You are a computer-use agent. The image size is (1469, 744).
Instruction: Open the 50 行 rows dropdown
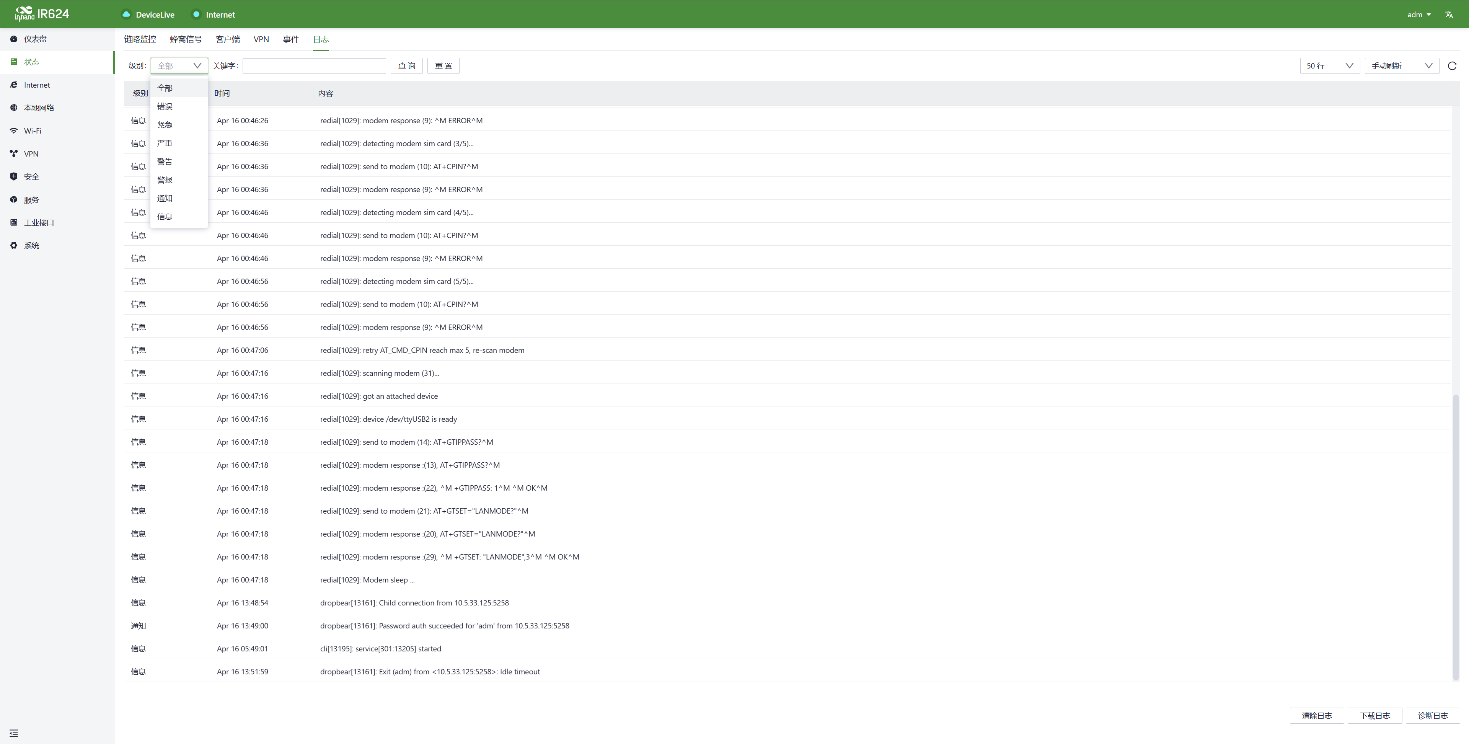[1329, 65]
